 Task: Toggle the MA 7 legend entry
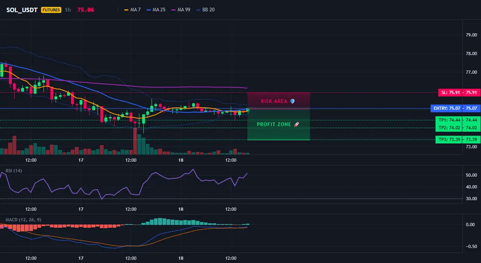[132, 10]
